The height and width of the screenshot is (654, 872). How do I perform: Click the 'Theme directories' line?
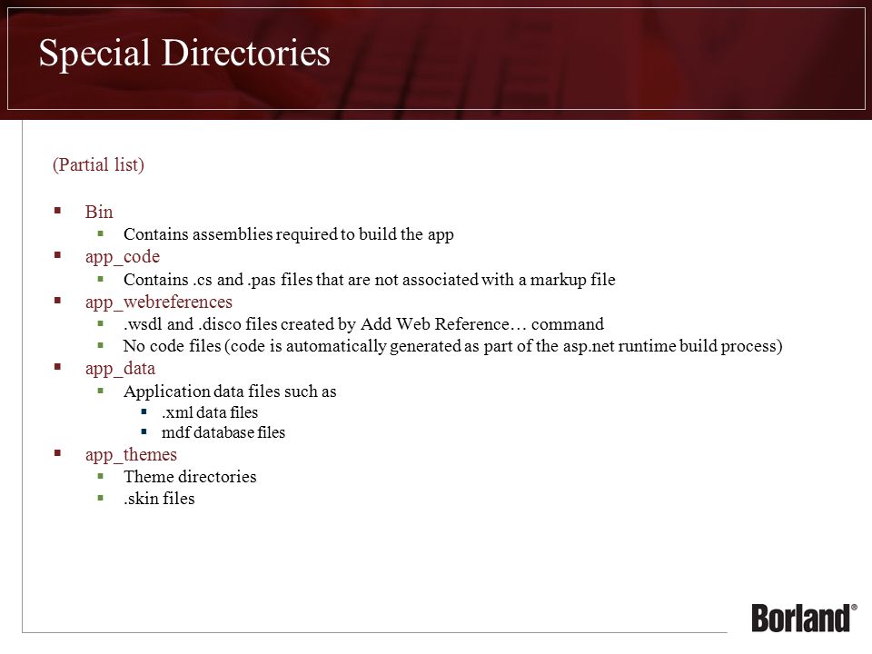(190, 477)
